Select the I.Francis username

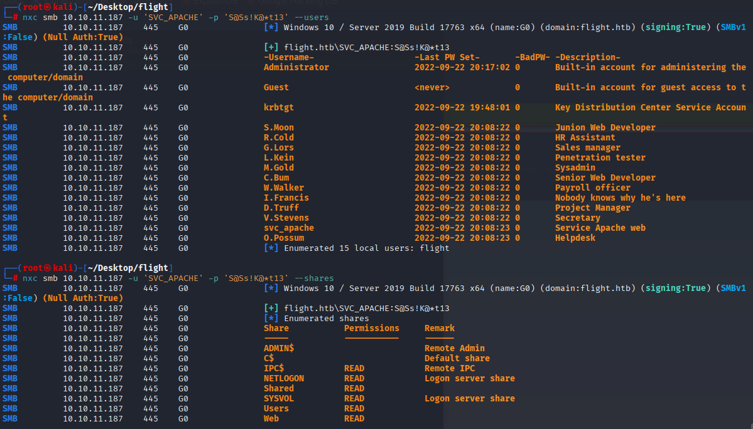(286, 198)
